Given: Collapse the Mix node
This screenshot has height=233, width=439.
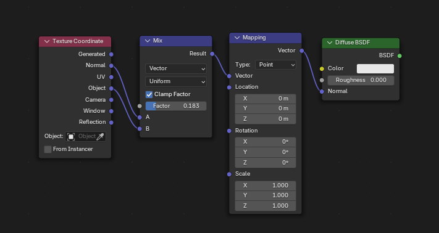Looking at the screenshot, I should pyautogui.click(x=148, y=41).
